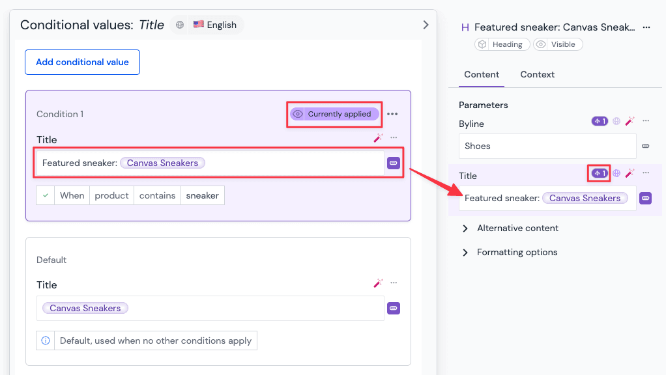
Task: Click the purple link button next to Title parameter
Action: click(x=646, y=198)
